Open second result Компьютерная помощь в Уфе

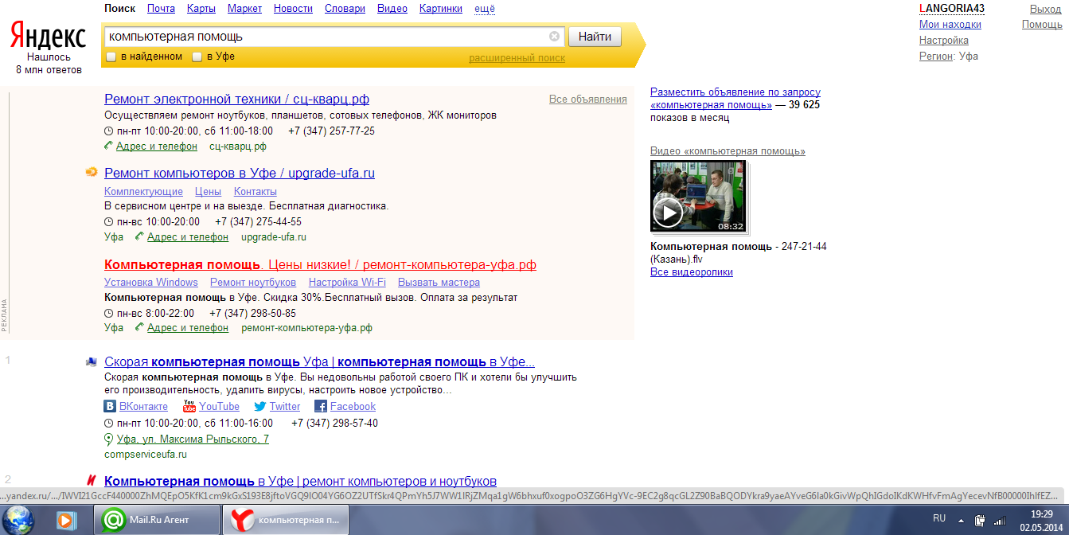(x=300, y=481)
